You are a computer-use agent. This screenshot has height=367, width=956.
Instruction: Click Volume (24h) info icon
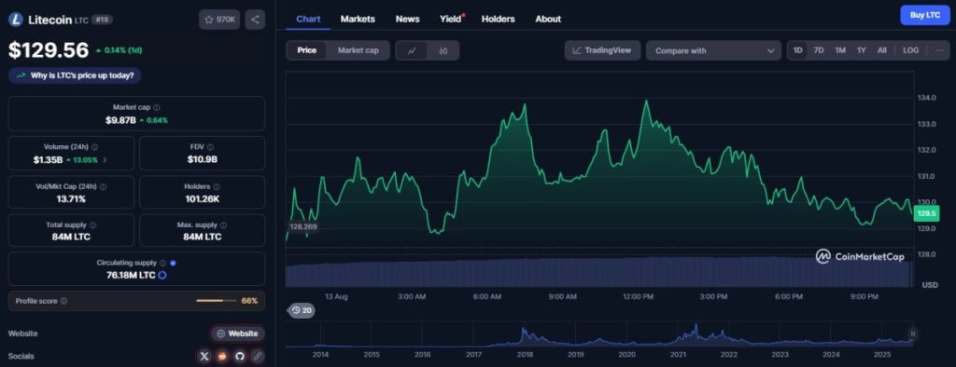[x=94, y=146]
